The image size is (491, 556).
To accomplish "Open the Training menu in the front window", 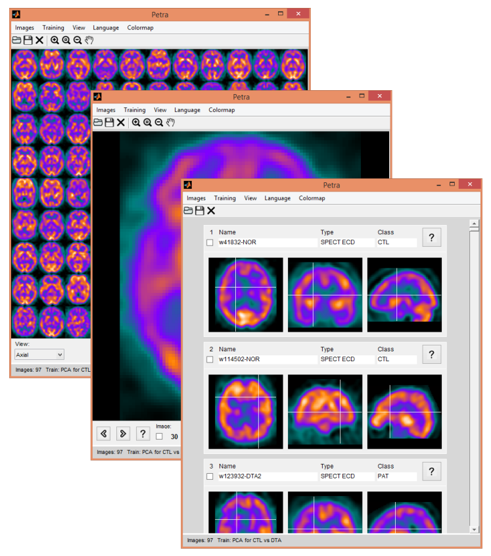I will click(x=225, y=198).
